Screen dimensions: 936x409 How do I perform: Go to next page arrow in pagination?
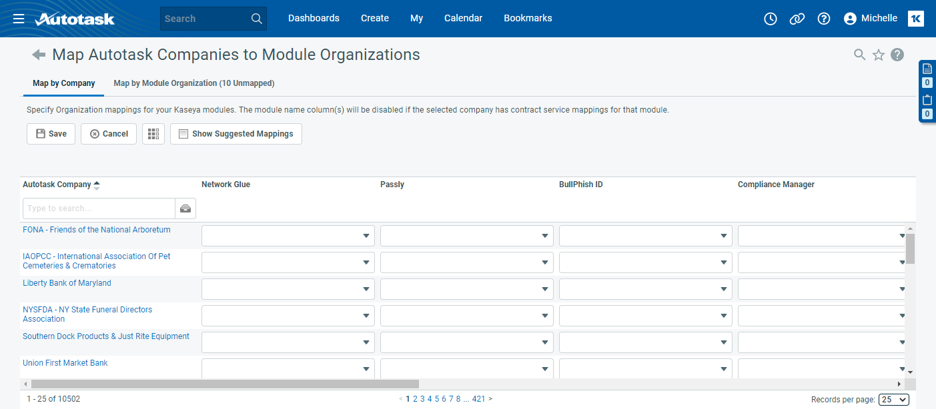pyautogui.click(x=490, y=399)
